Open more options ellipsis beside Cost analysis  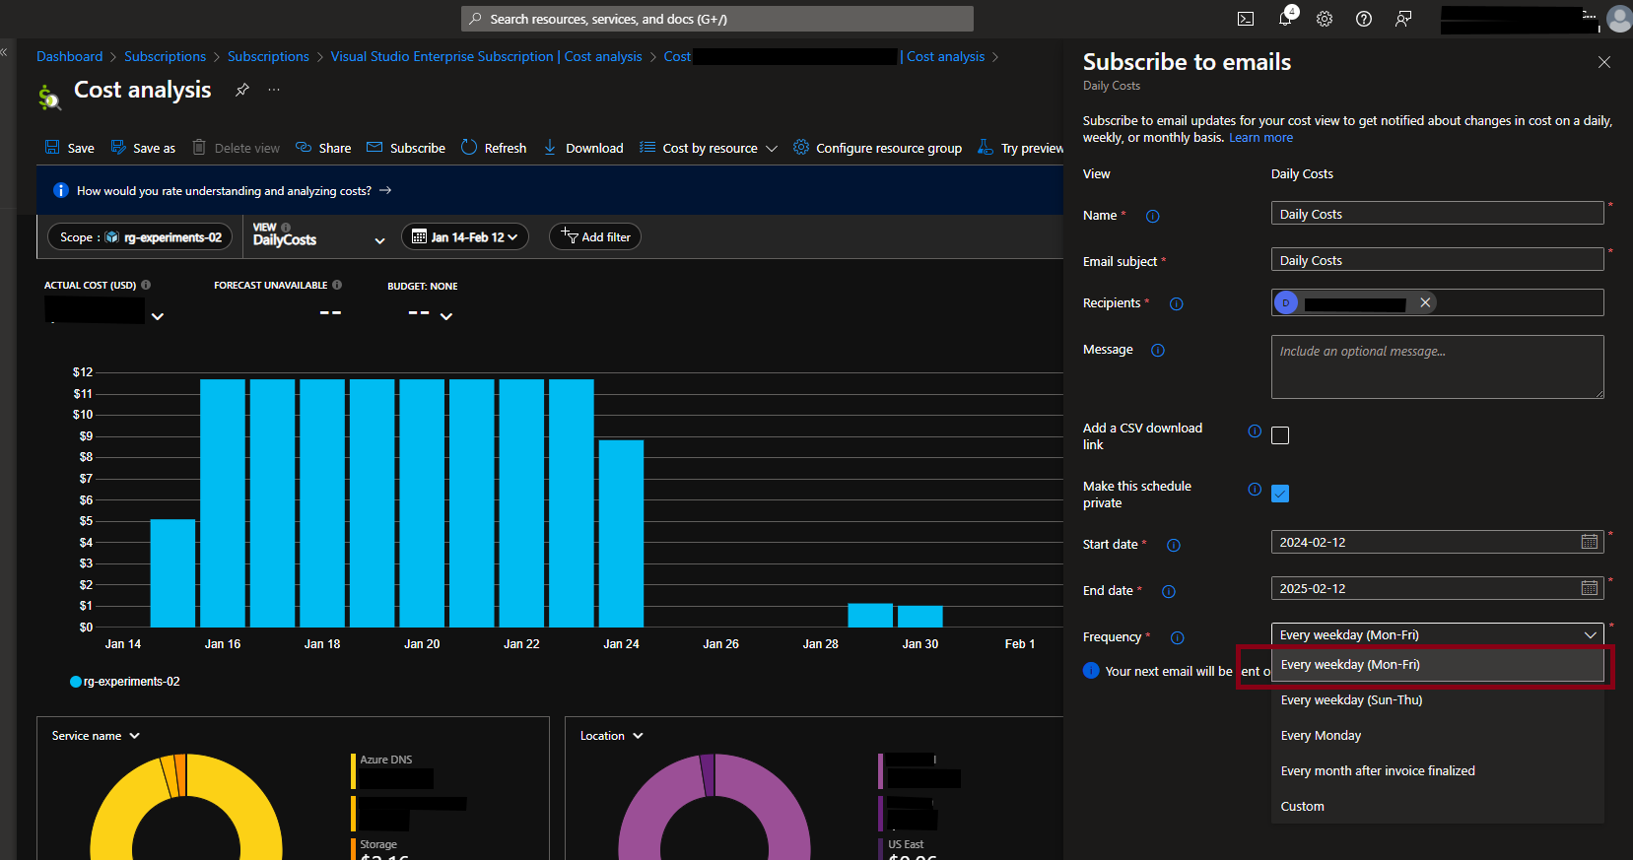pyautogui.click(x=274, y=90)
